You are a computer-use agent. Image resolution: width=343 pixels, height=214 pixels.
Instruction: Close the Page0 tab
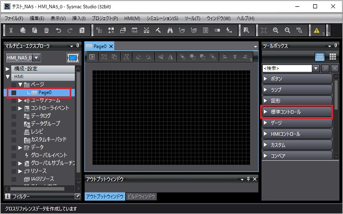coord(111,46)
